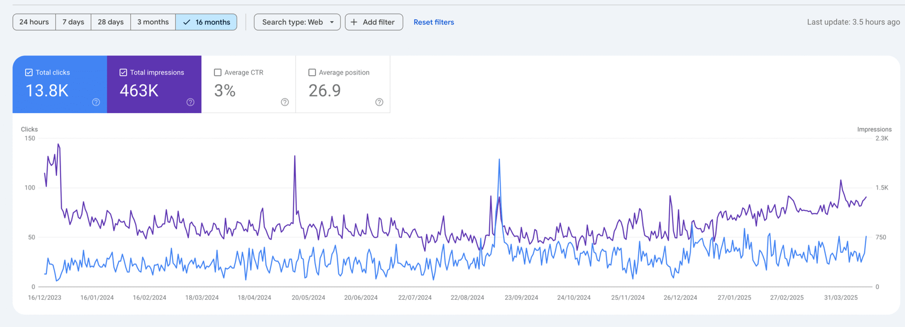Click help icon on Total clicks card
Viewport: 905px width, 327px height.
96,102
